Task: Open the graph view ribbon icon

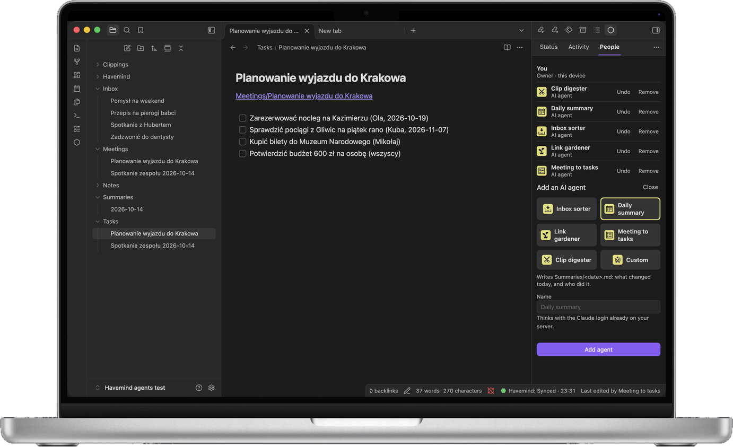Action: [77, 62]
